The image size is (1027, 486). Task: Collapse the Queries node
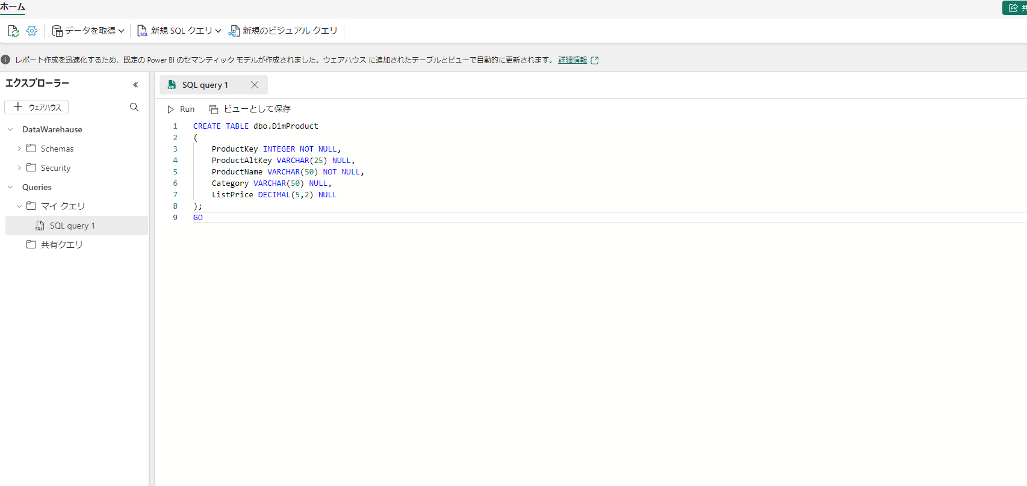point(10,187)
